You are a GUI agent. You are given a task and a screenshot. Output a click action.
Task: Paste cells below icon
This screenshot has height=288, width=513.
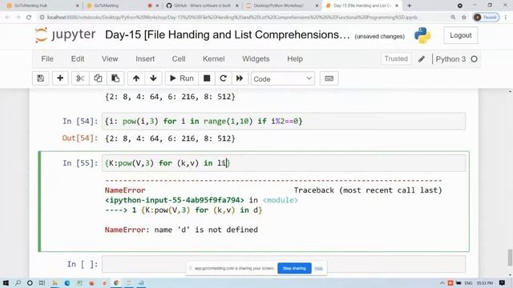click(x=115, y=78)
